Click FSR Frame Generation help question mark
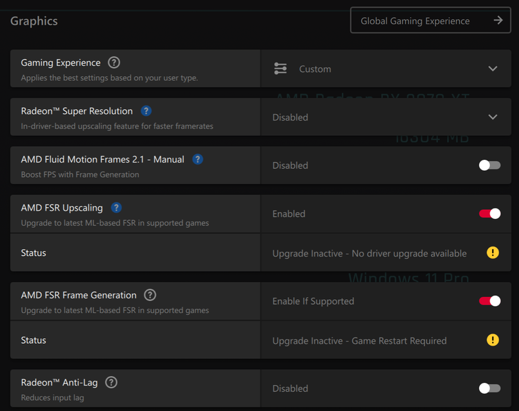The height and width of the screenshot is (411, 519). (x=150, y=295)
